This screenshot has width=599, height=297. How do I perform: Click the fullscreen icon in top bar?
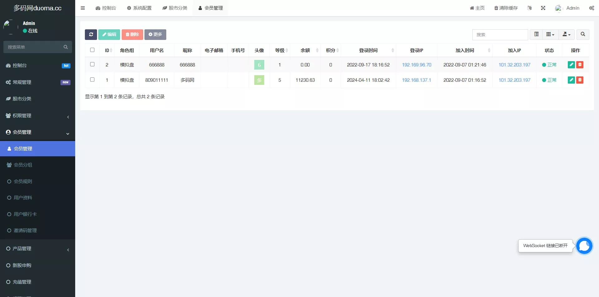point(543,8)
